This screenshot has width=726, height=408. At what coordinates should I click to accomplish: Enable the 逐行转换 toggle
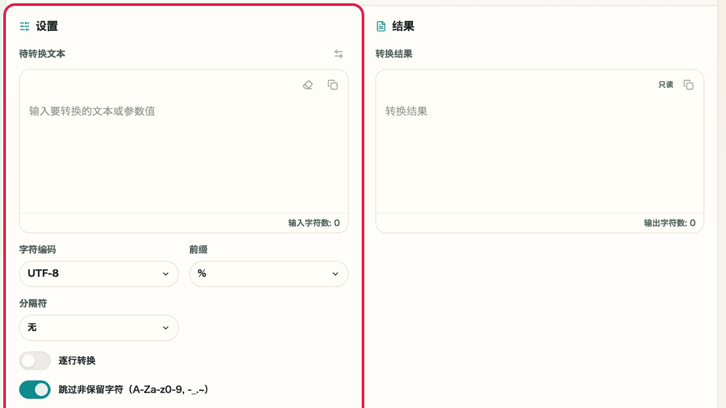tap(35, 361)
